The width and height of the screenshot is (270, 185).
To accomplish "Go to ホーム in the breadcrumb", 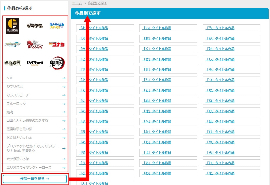I will (77, 3).
